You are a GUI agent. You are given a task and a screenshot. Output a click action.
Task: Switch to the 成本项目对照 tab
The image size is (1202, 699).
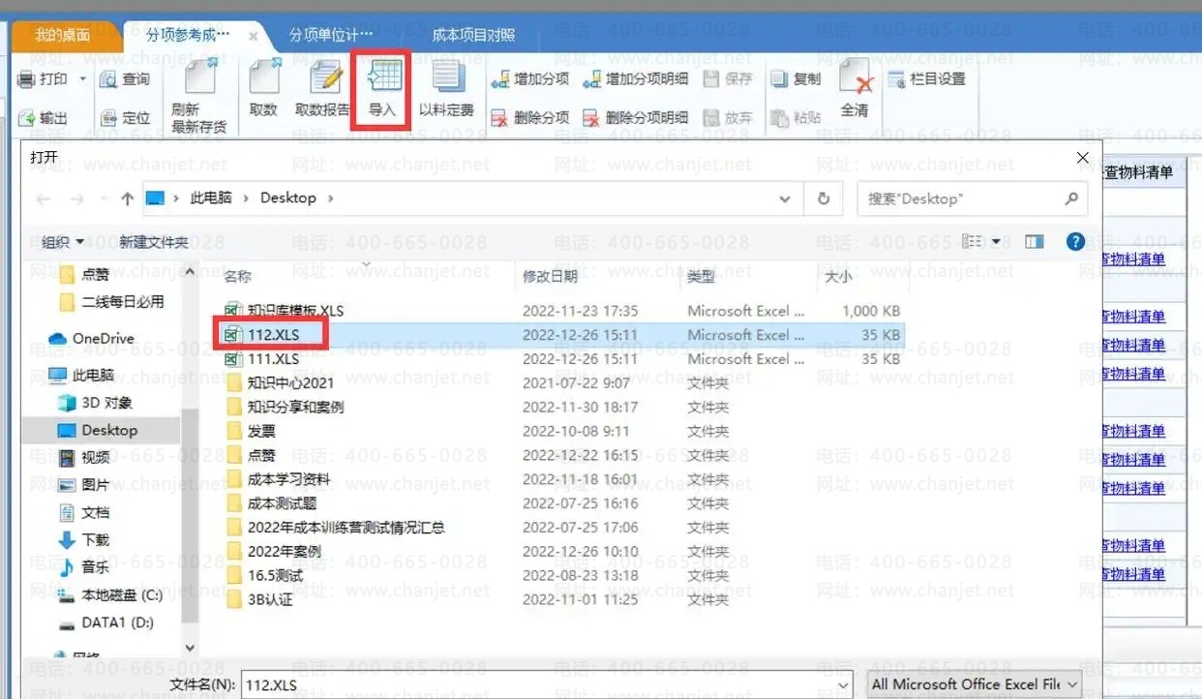point(473,35)
